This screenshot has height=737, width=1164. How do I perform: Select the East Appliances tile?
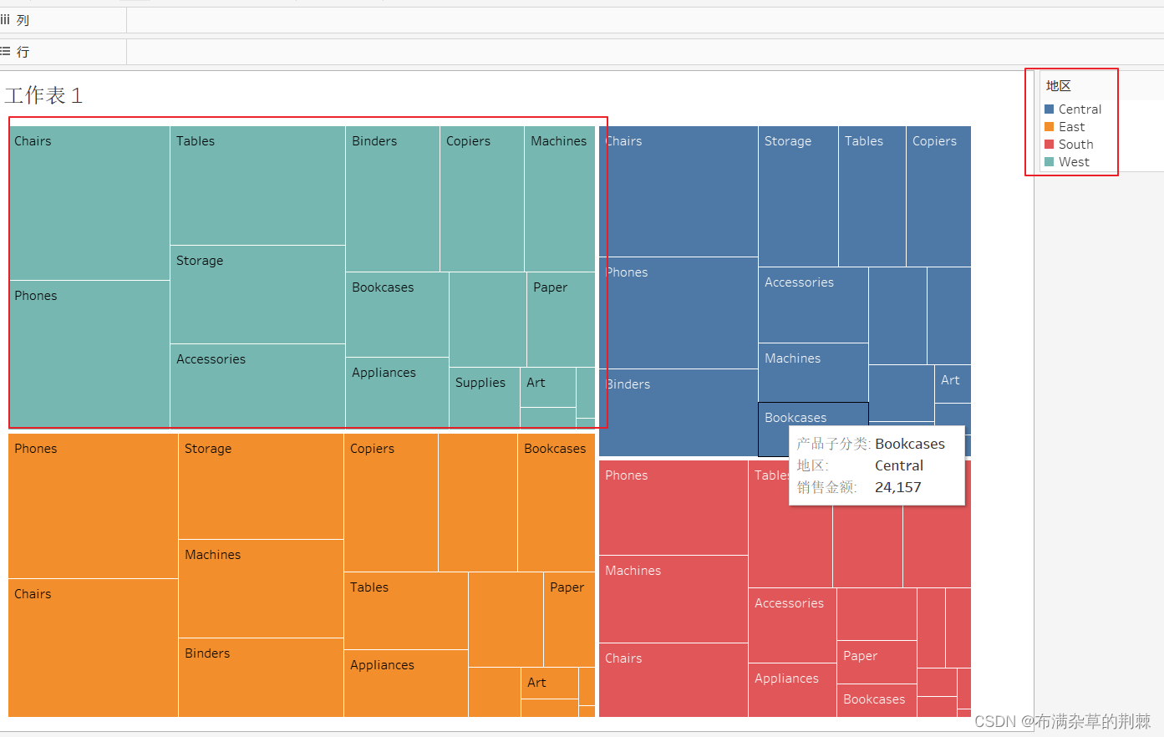[x=406, y=684]
